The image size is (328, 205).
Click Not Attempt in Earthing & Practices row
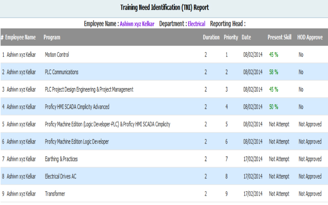click(x=279, y=159)
